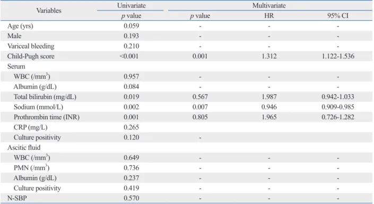Click the 0.237 ascitic albumin value
Viewport: 374px width, 204px height.
point(131,178)
